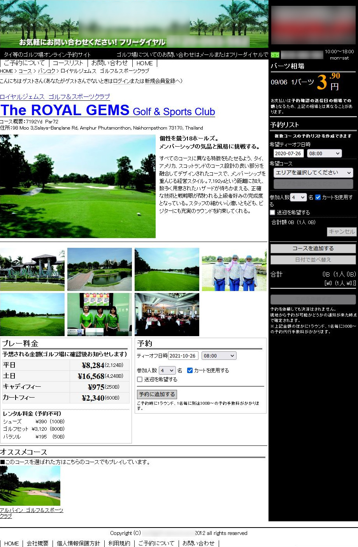Toggle sidebar カートを使用する checkbox
The width and height of the screenshot is (358, 547).
(x=318, y=197)
